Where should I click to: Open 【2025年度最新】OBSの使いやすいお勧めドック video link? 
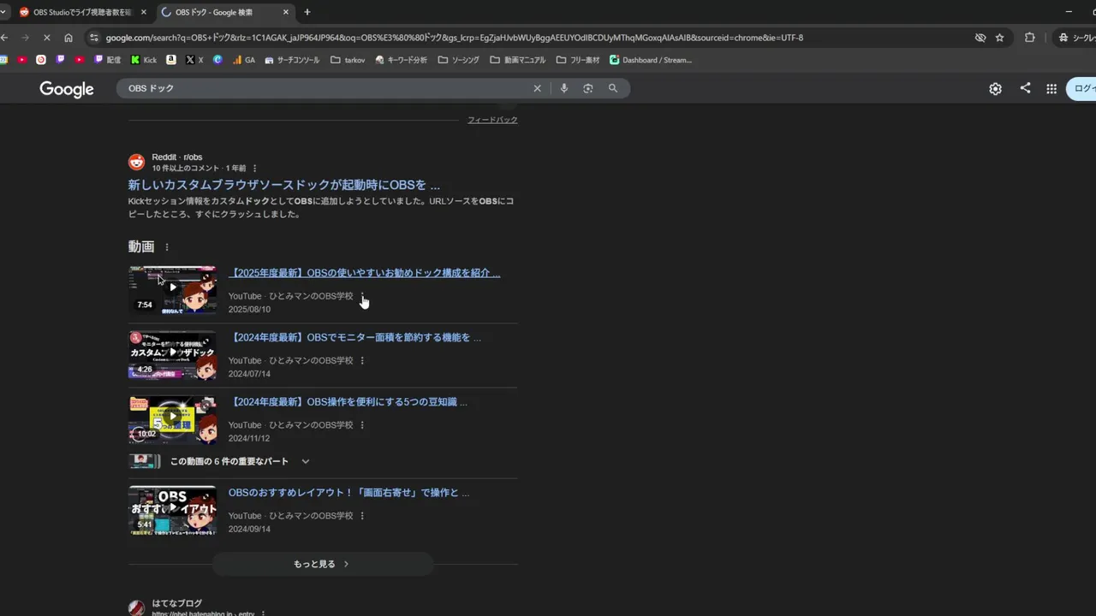pos(364,273)
